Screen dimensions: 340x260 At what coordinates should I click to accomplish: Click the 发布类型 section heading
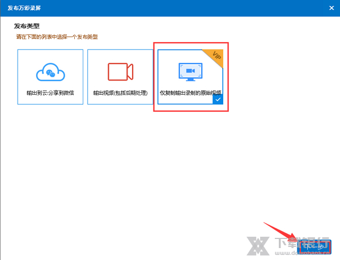[28, 27]
